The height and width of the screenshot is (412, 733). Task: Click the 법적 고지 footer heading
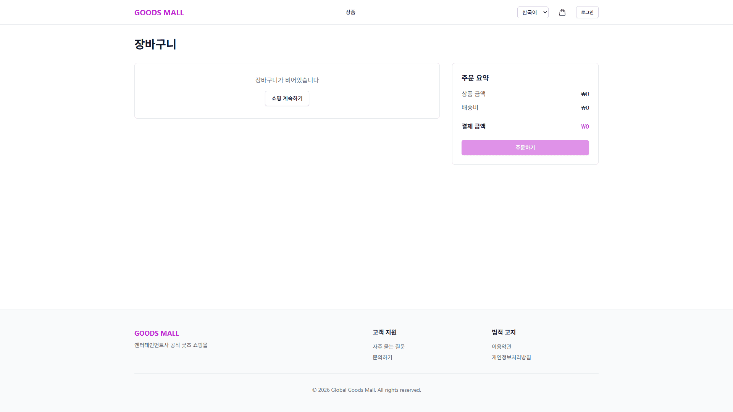pyautogui.click(x=504, y=332)
